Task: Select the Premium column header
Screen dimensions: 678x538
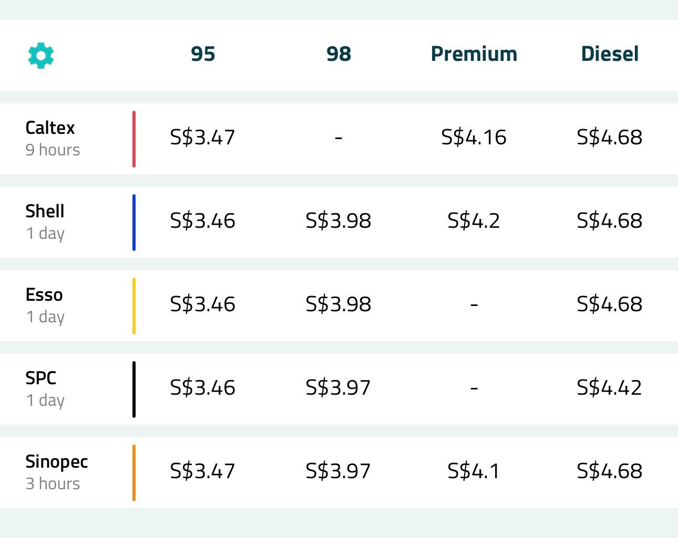Action: pyautogui.click(x=474, y=54)
